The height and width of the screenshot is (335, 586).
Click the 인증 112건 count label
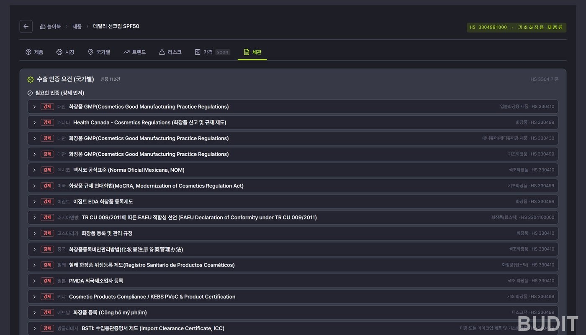(110, 79)
